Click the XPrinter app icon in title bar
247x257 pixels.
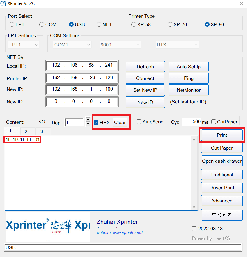tap(3, 3)
